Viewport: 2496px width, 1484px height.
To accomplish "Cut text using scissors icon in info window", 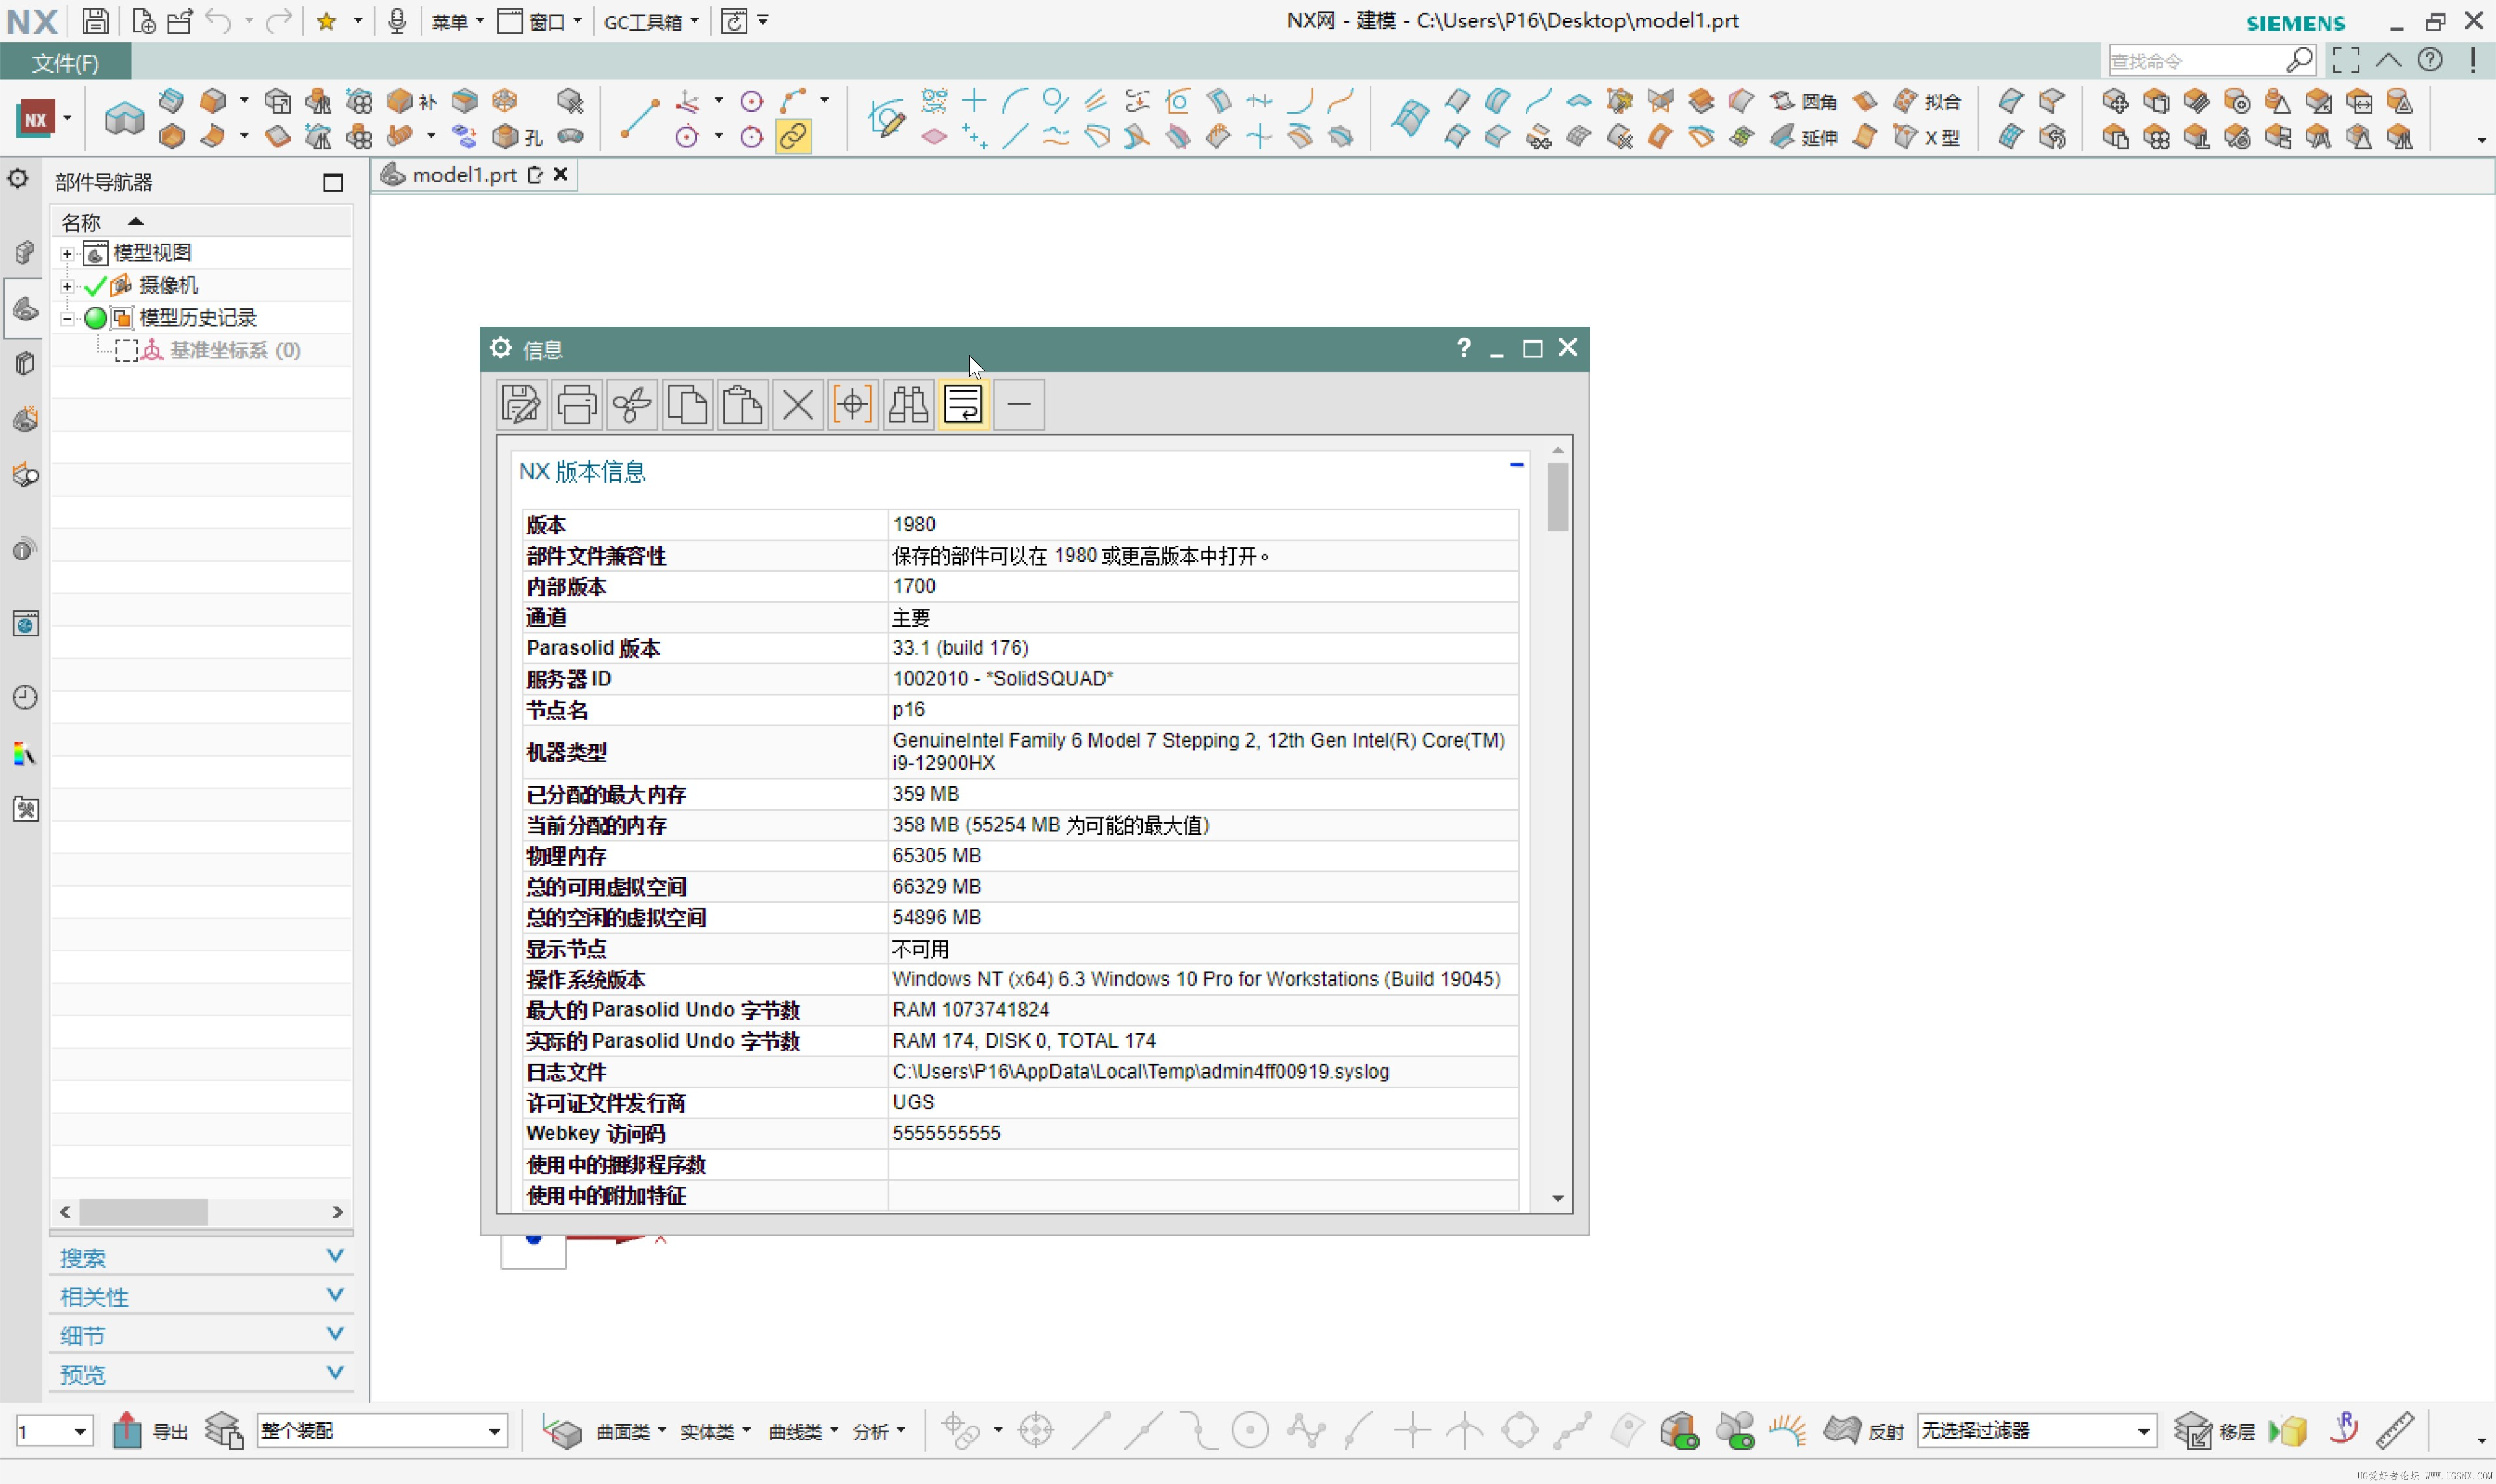I will [x=630, y=404].
